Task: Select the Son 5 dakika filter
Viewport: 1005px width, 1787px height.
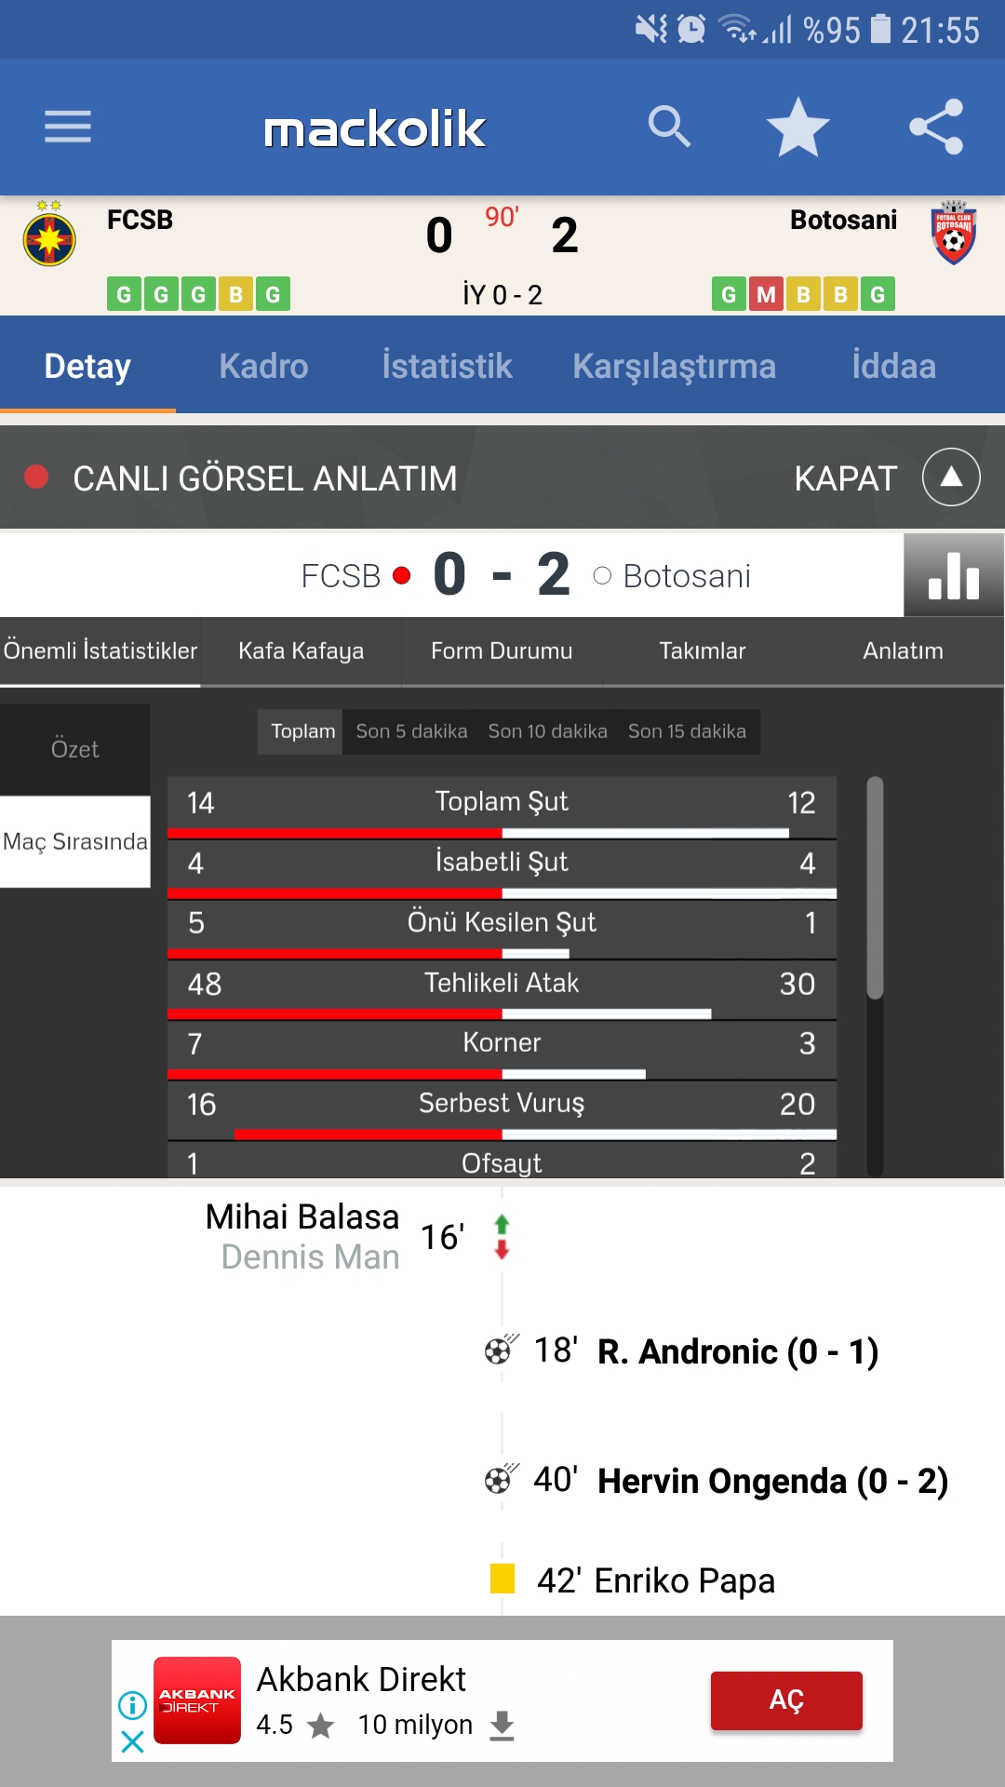Action: 411,732
